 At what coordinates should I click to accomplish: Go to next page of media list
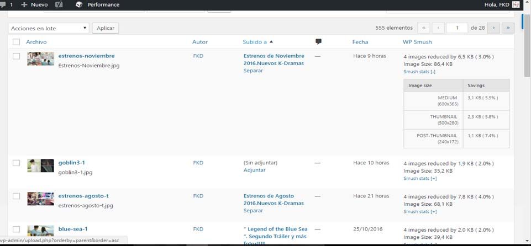[x=493, y=28]
